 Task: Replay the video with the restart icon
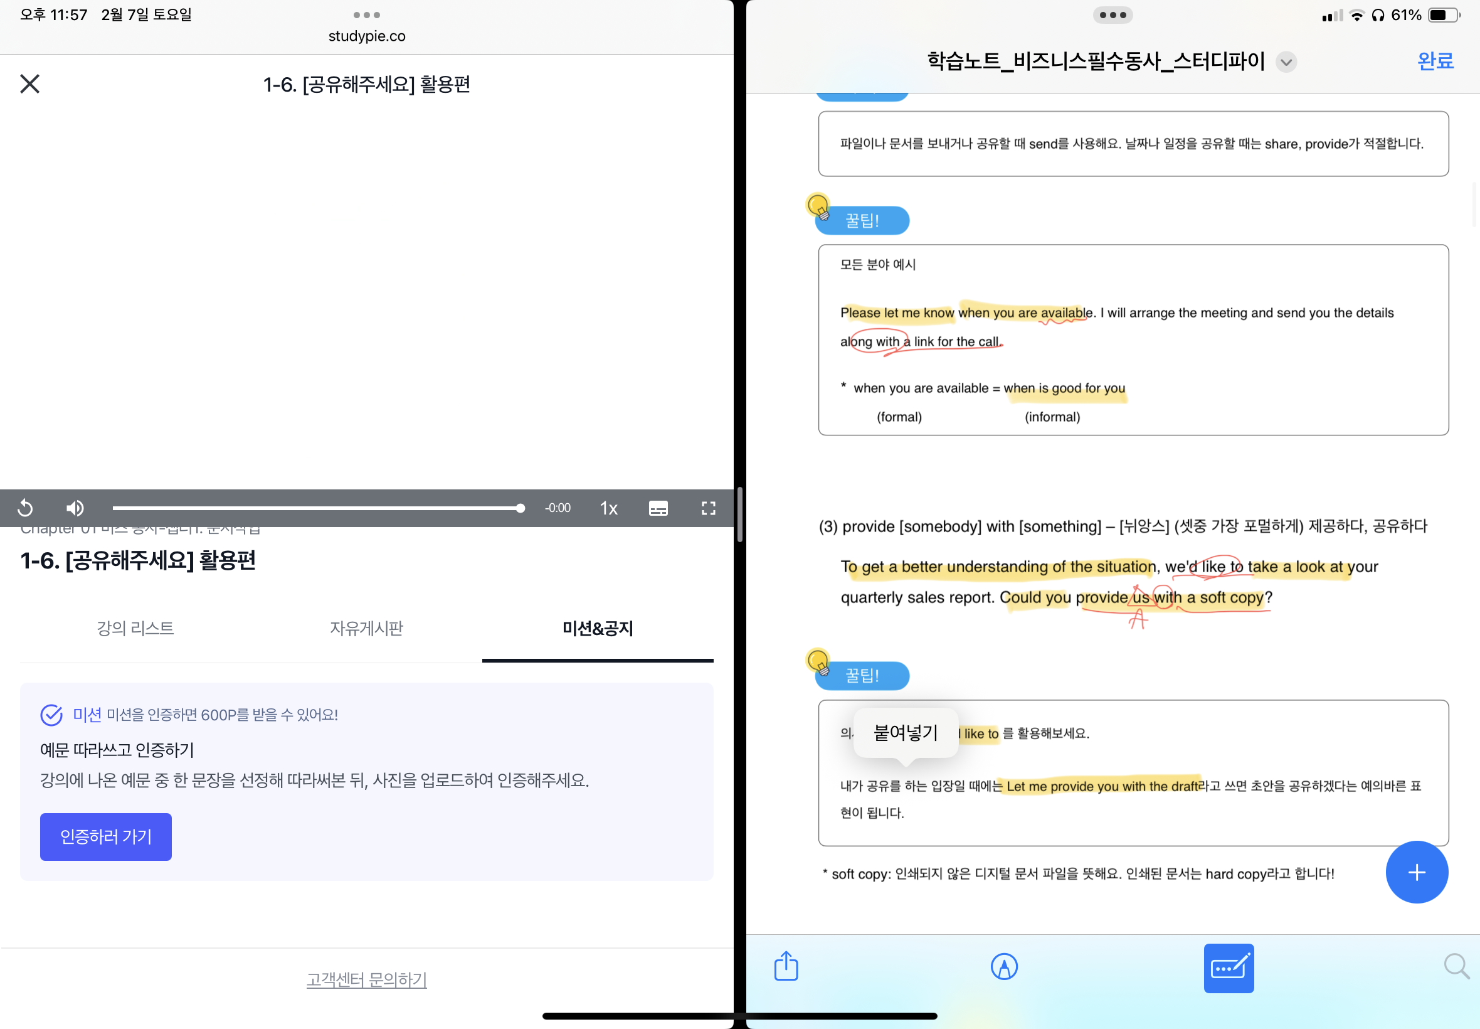click(x=25, y=508)
